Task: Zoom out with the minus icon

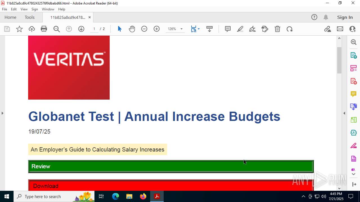Action: pyautogui.click(x=144, y=29)
